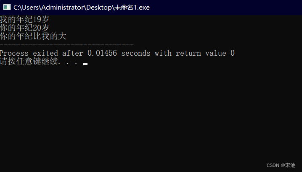Click 'Desktop' in the title bar path
The width and height of the screenshot is (302, 172).
tap(99, 8)
